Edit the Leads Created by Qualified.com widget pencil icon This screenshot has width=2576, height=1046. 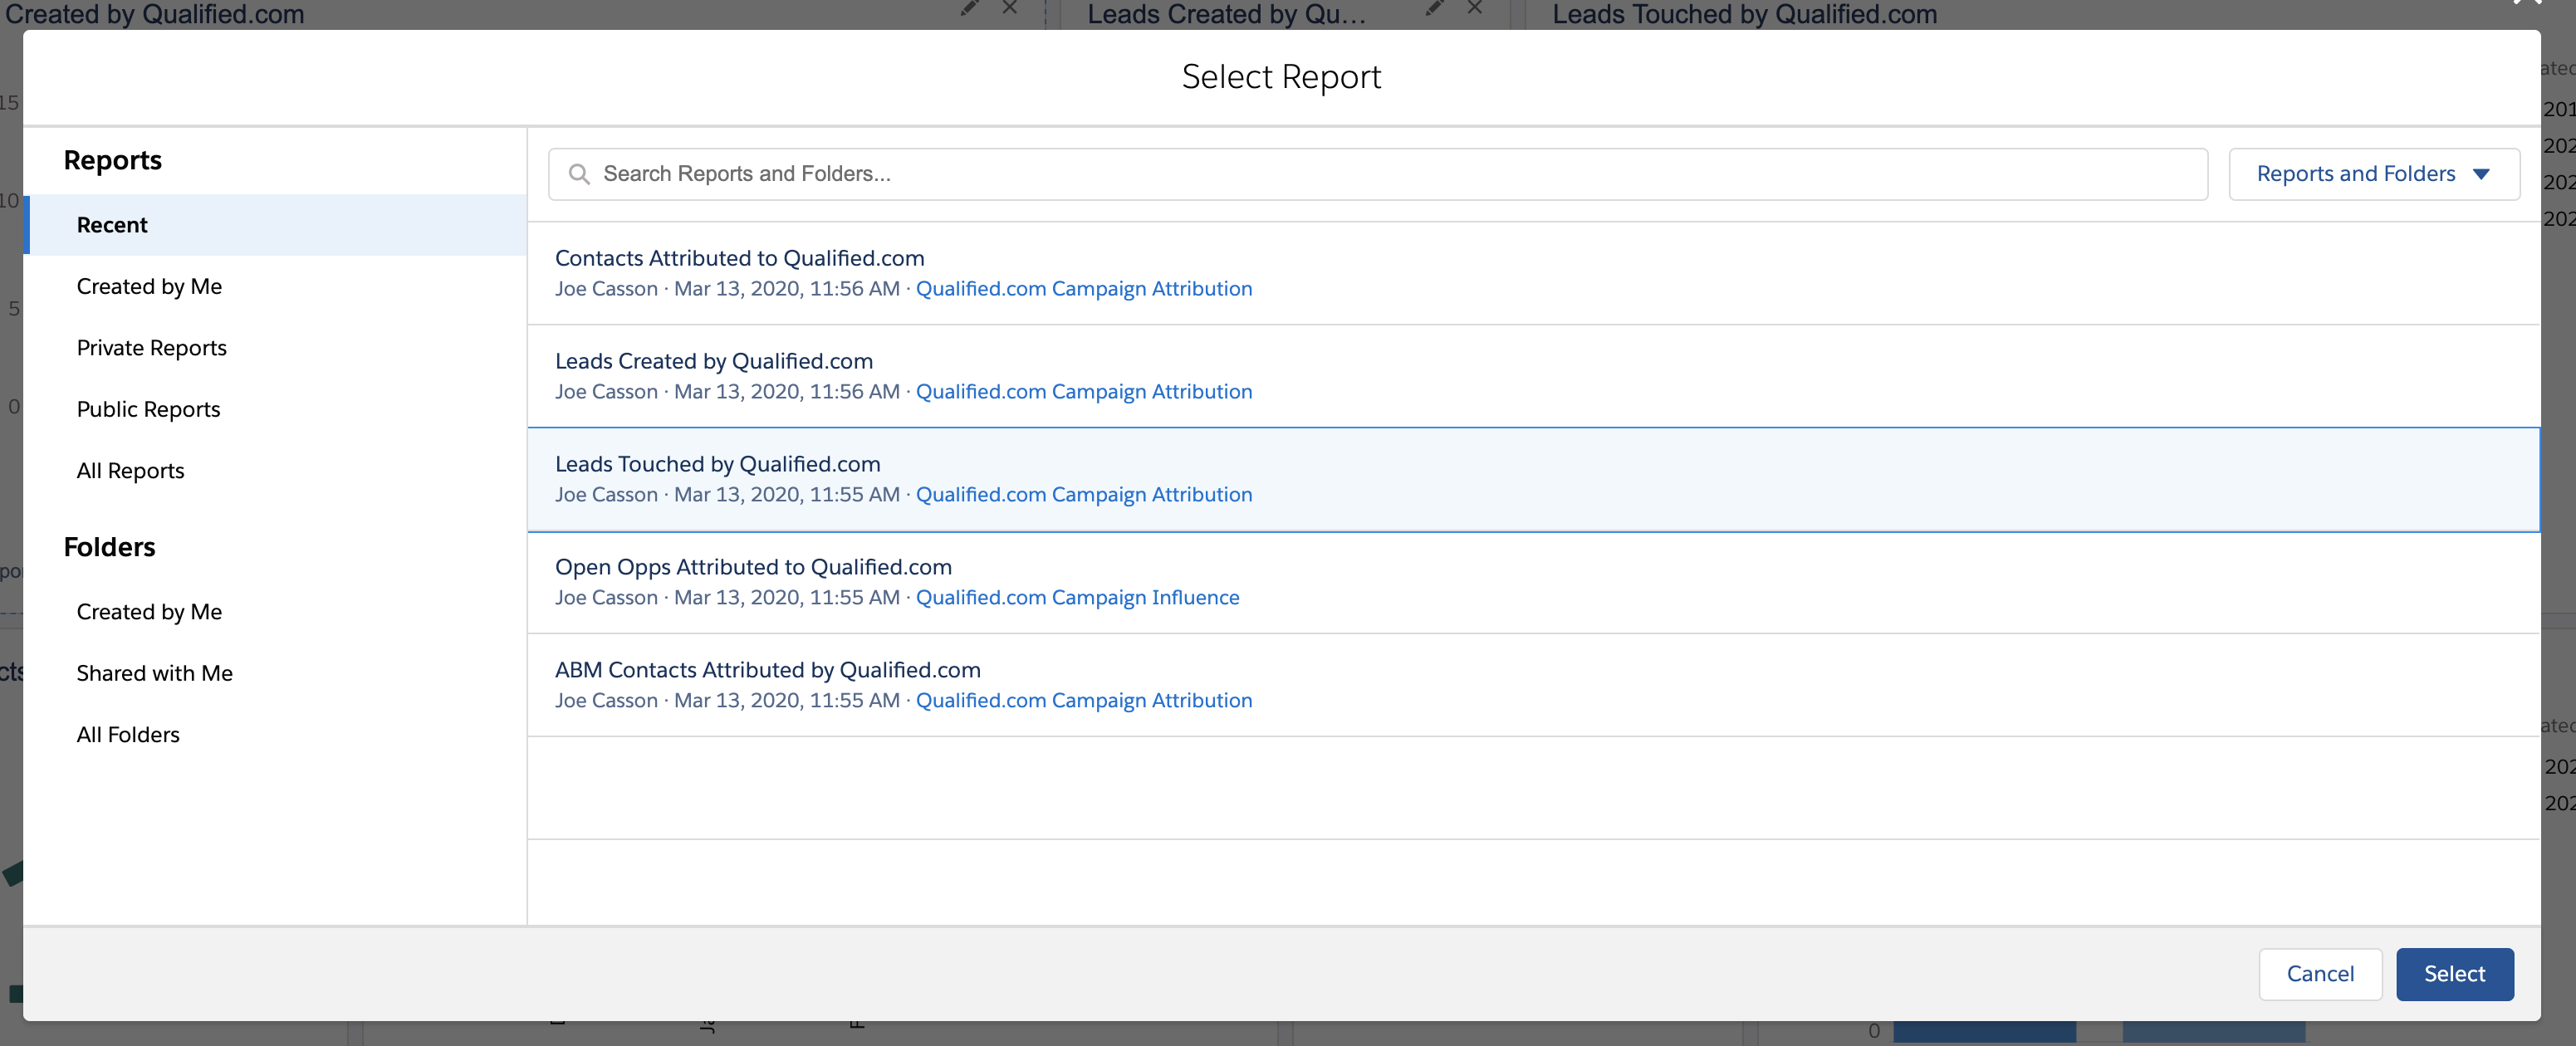[1434, 8]
